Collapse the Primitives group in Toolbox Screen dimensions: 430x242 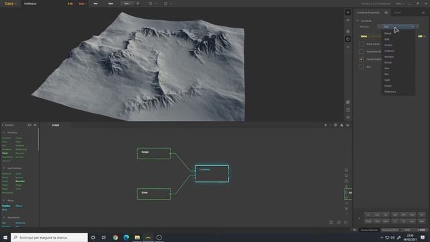pos(4,132)
